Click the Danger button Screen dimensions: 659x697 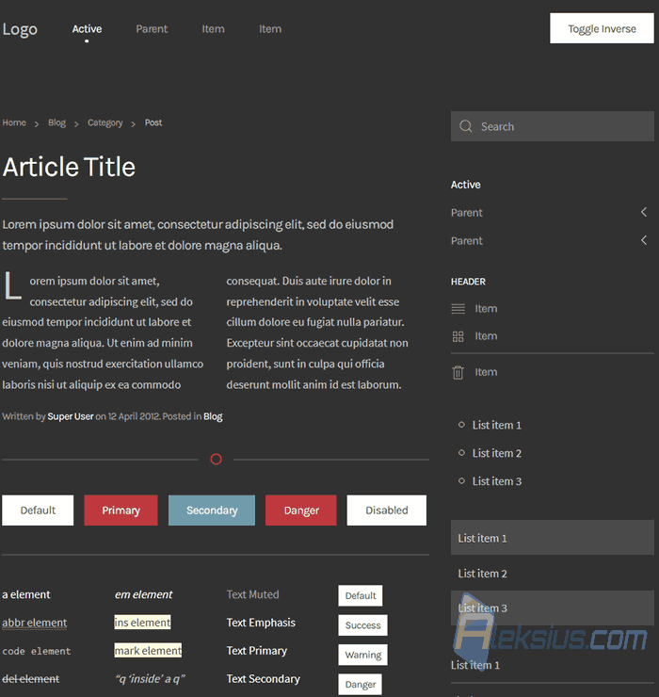301,511
